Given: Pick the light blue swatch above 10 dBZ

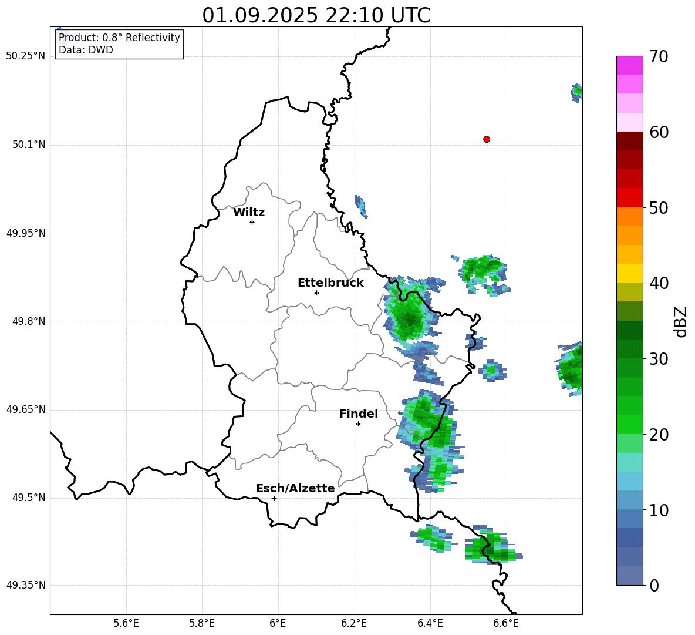Looking at the screenshot, I should point(630,500).
